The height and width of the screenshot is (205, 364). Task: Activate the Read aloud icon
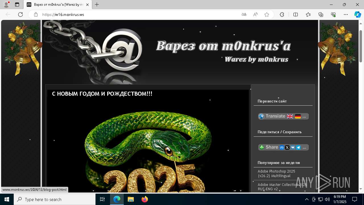(255, 15)
